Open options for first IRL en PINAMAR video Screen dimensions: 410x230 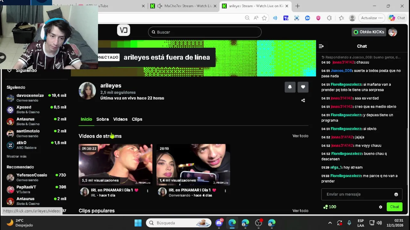[x=147, y=191]
